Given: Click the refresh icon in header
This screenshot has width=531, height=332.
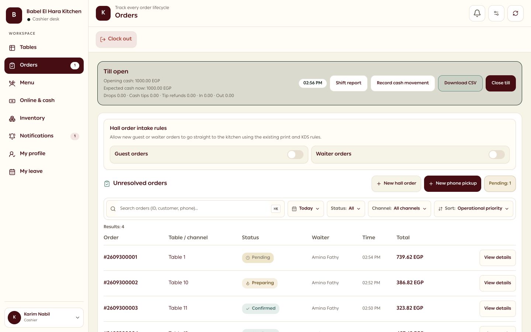Looking at the screenshot, I should pos(516,13).
